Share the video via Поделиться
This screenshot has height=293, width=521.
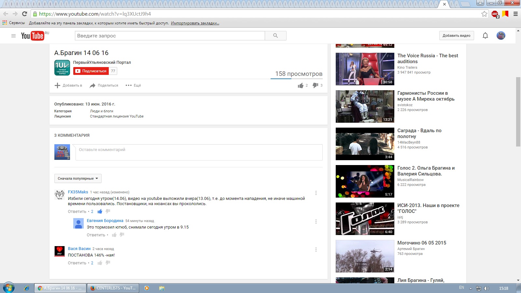[104, 85]
